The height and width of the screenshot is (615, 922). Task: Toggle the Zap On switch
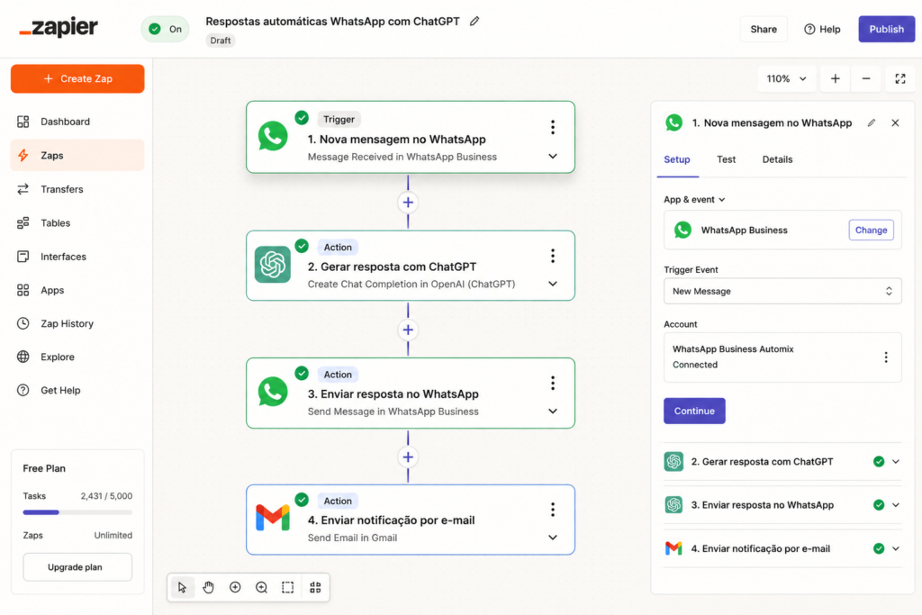click(166, 29)
